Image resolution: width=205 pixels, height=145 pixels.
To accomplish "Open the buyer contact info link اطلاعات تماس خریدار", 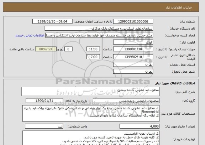I will (x=30, y=36).
